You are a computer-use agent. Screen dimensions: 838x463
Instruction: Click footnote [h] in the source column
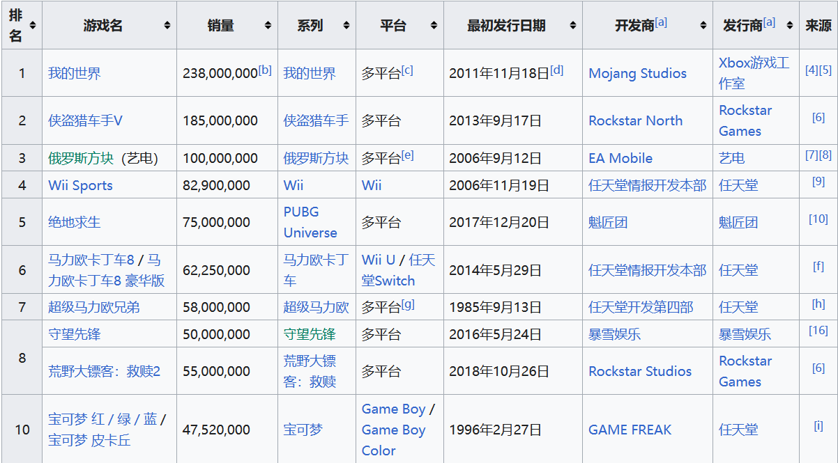(818, 304)
